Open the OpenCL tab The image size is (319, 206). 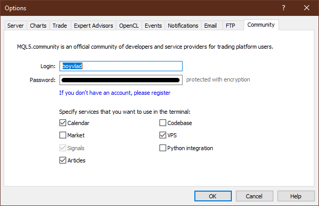coord(129,26)
